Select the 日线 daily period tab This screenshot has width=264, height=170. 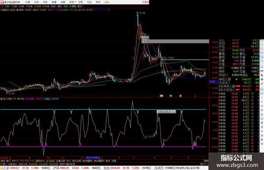coord(53,6)
